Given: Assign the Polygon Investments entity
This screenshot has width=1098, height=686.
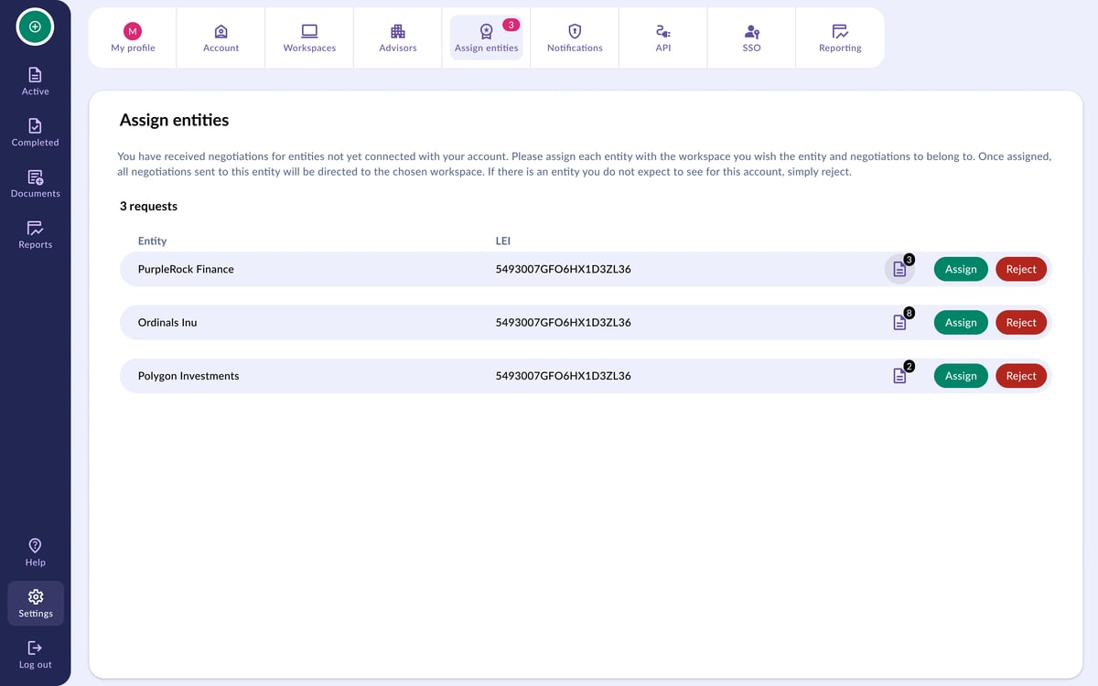Looking at the screenshot, I should tap(961, 376).
